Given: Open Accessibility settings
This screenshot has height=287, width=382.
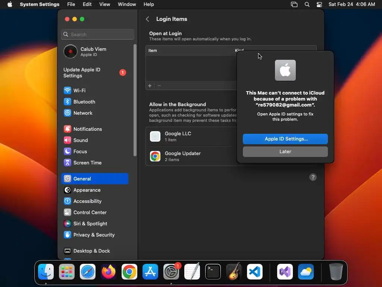Looking at the screenshot, I should coord(95,201).
